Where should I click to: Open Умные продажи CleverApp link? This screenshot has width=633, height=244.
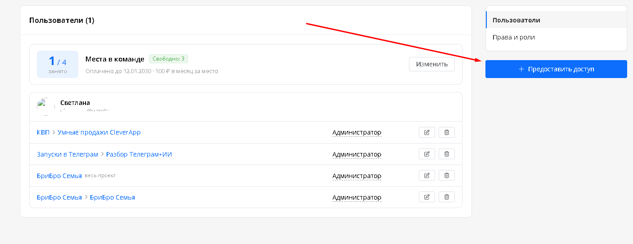99,132
